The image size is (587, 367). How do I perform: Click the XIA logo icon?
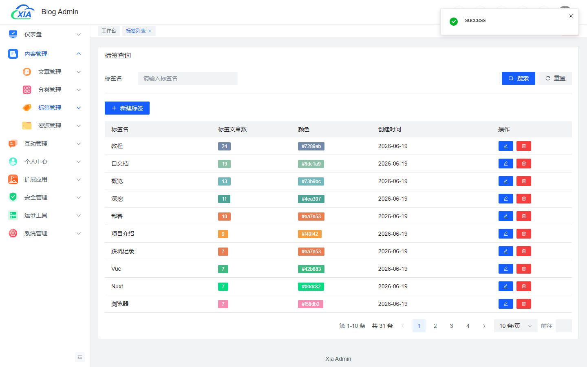(23, 12)
